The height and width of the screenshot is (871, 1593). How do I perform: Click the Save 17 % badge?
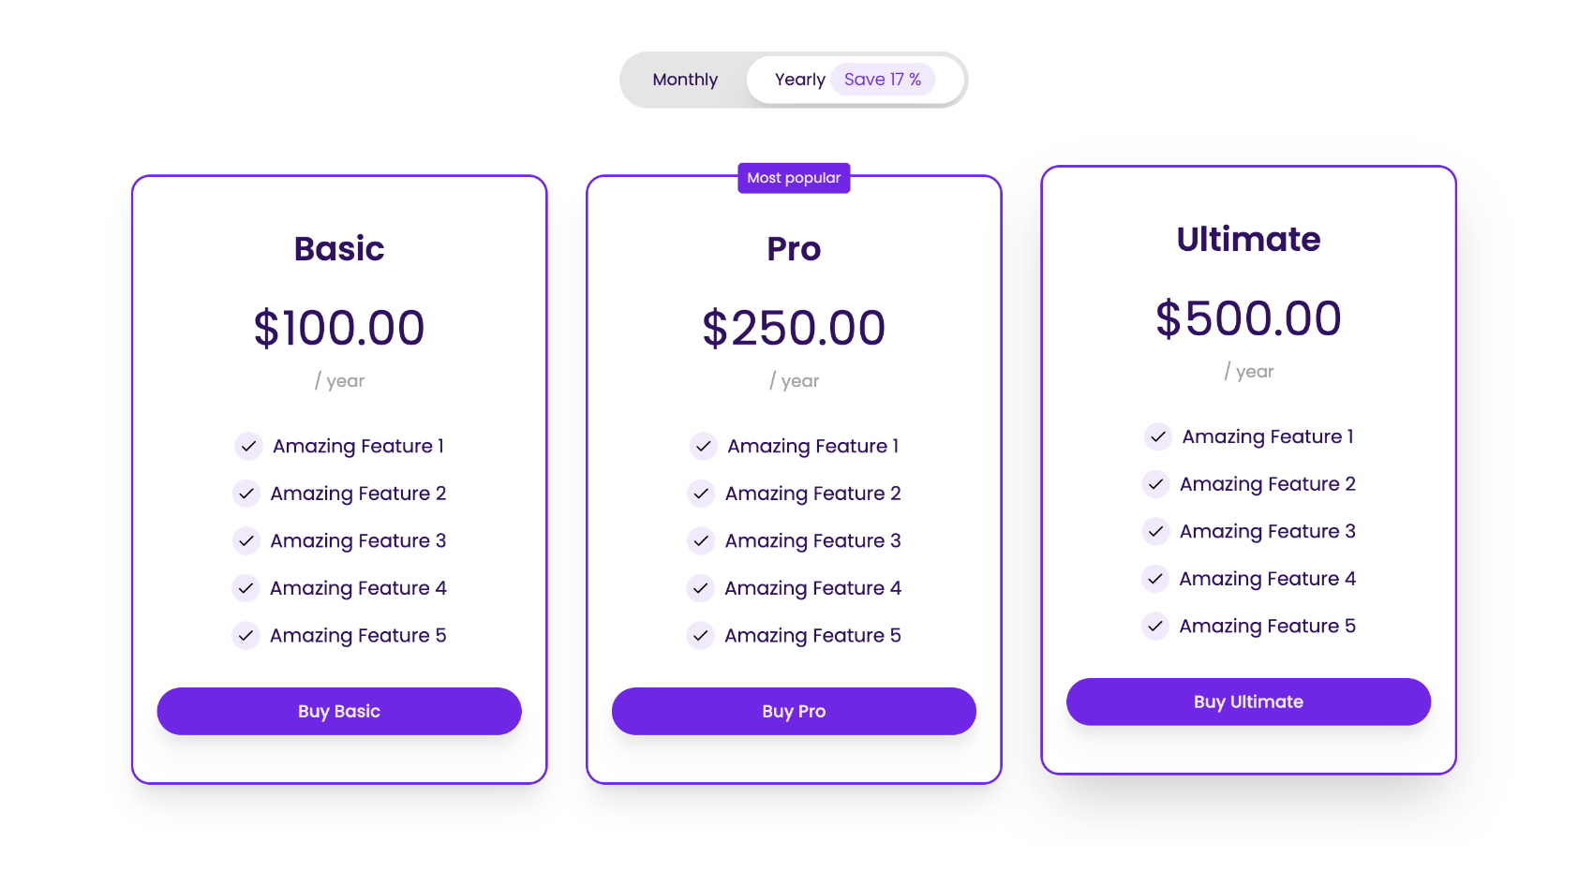pos(882,80)
